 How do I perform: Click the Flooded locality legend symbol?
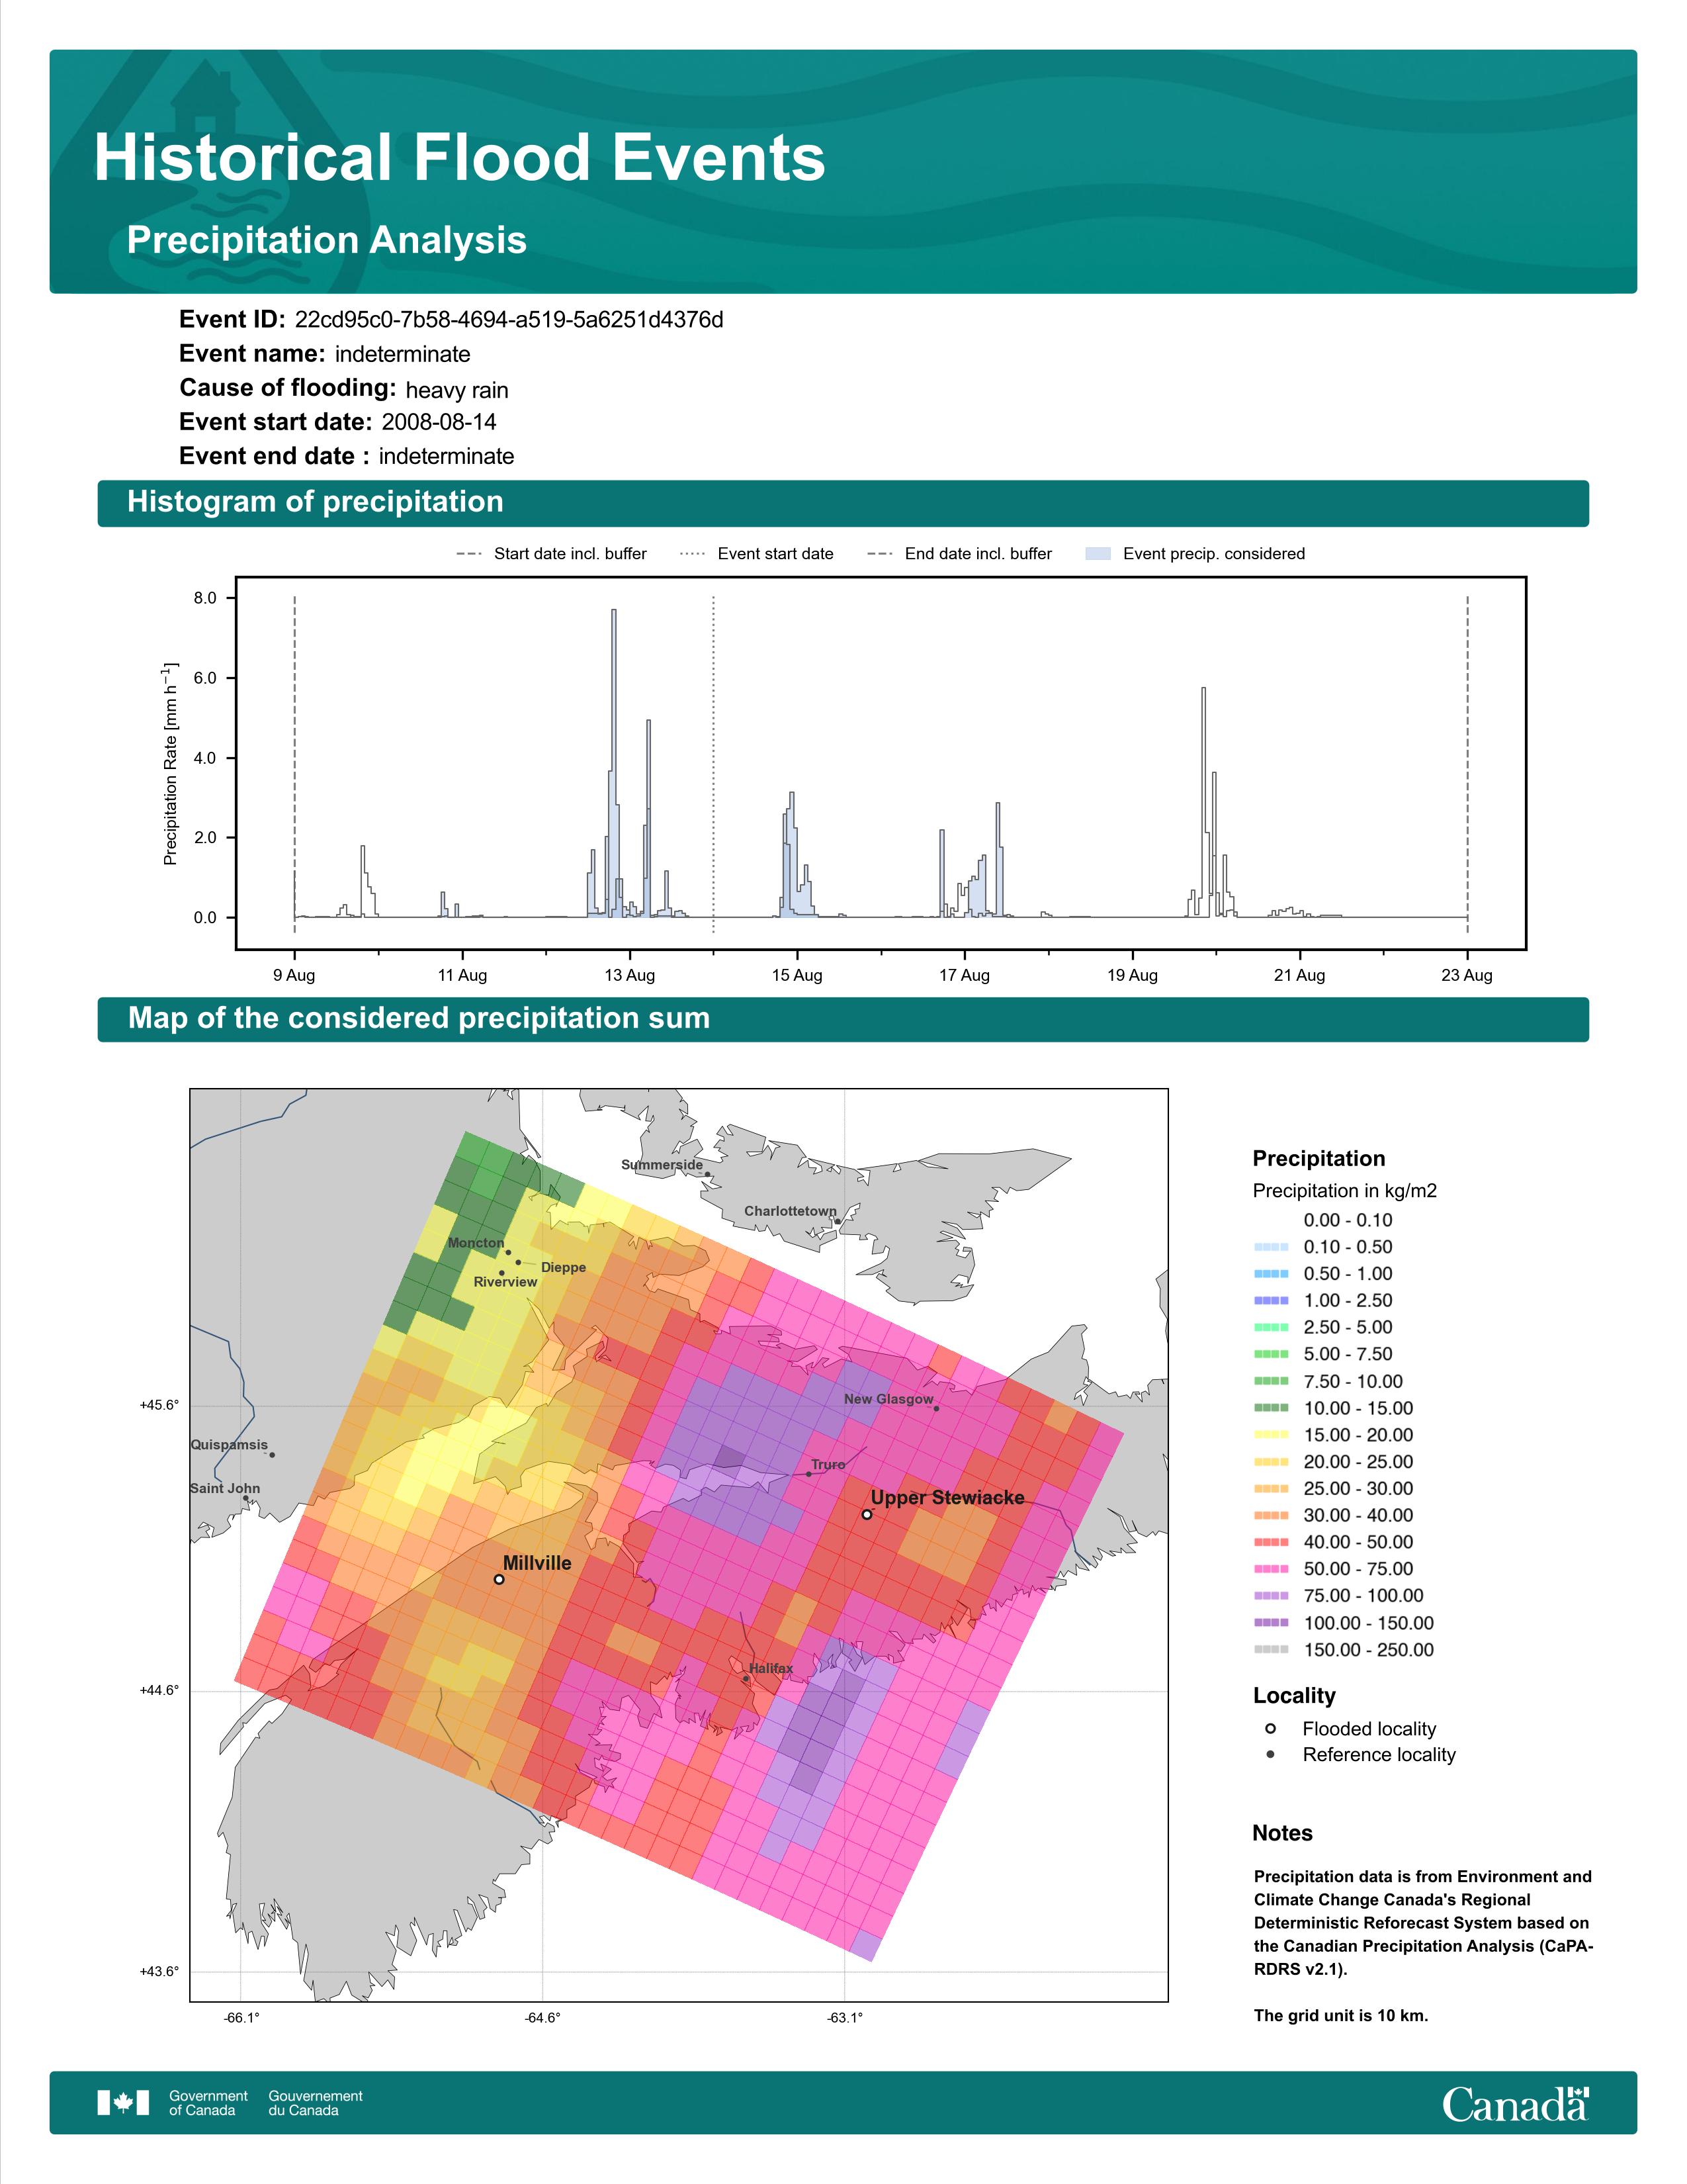click(1270, 1728)
